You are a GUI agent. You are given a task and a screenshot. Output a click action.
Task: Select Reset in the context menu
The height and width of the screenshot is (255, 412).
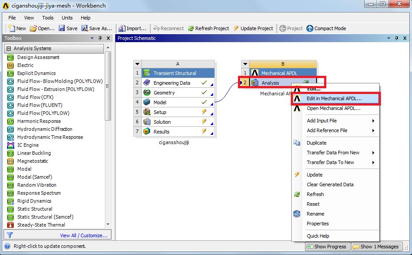(x=336, y=204)
